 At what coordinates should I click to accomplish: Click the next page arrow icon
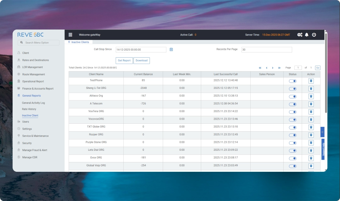tap(273, 68)
